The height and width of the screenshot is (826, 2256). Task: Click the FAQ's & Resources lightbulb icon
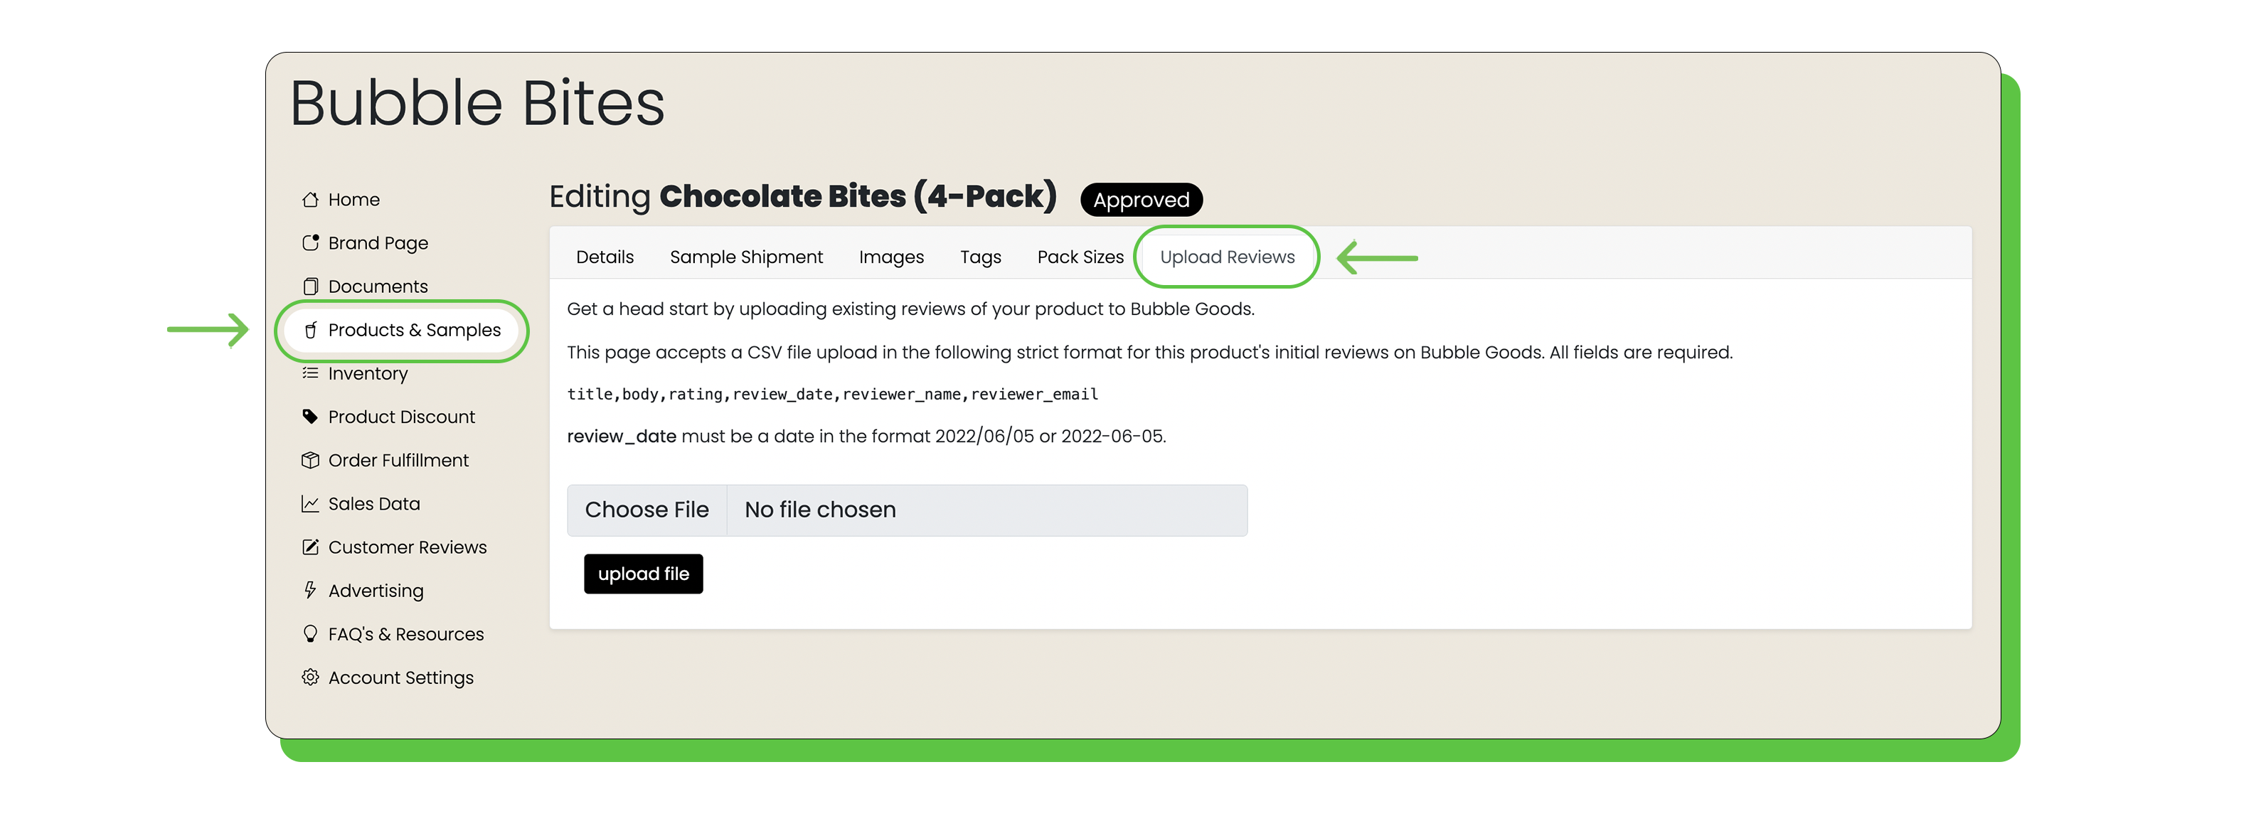310,633
